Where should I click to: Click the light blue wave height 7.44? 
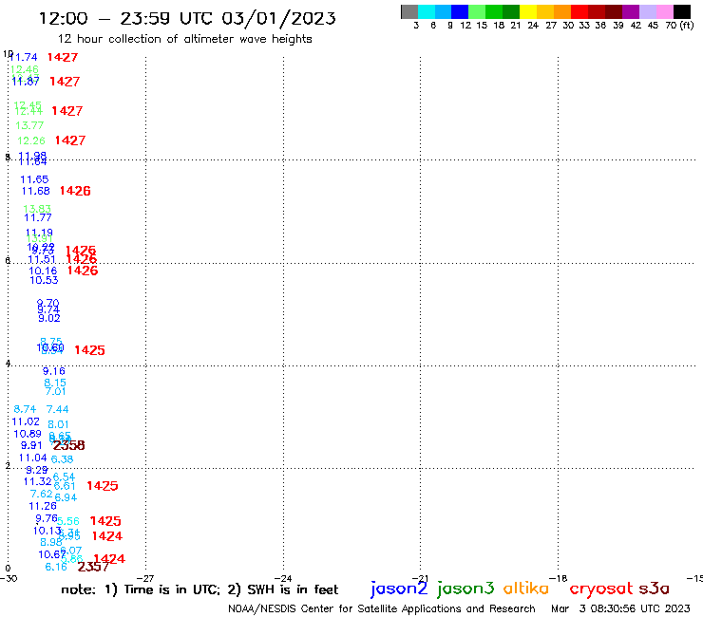point(57,409)
